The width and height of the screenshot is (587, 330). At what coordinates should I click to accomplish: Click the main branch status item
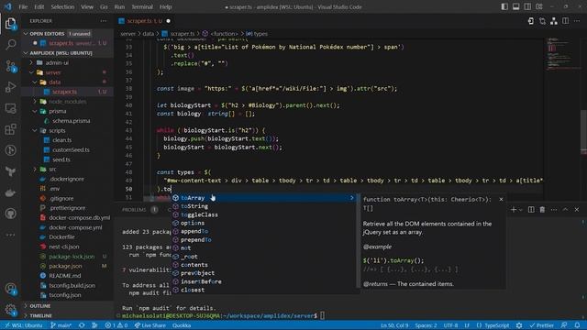click(61, 325)
